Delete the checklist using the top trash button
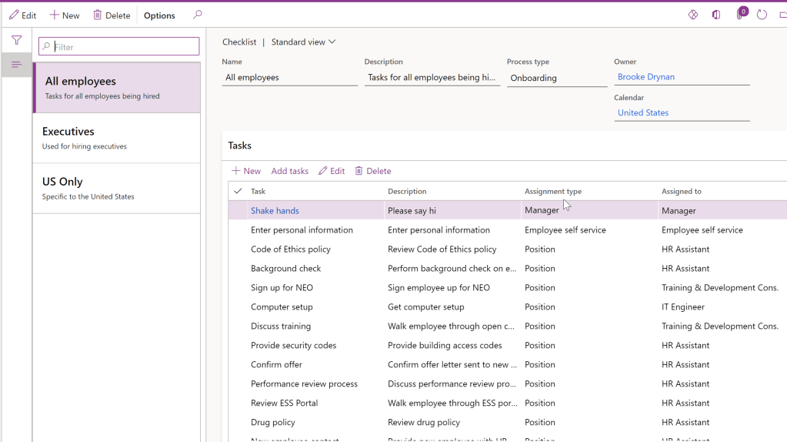This screenshot has height=442, width=787. (x=112, y=15)
